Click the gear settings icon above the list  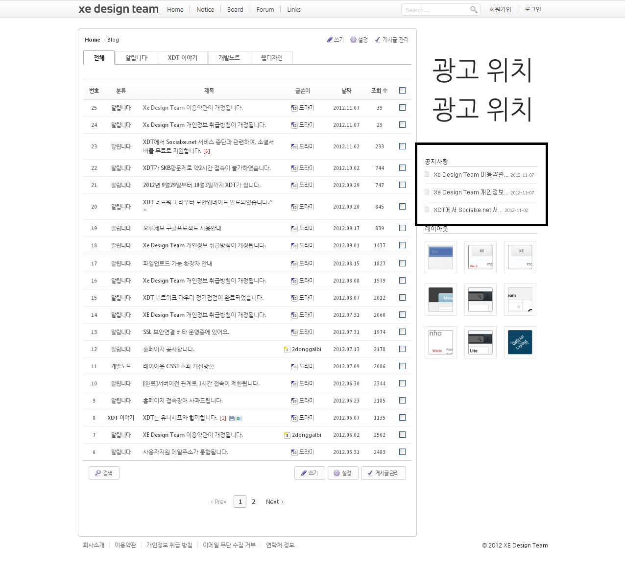click(353, 40)
